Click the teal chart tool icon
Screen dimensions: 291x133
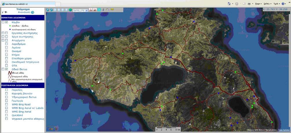pos(99,9)
